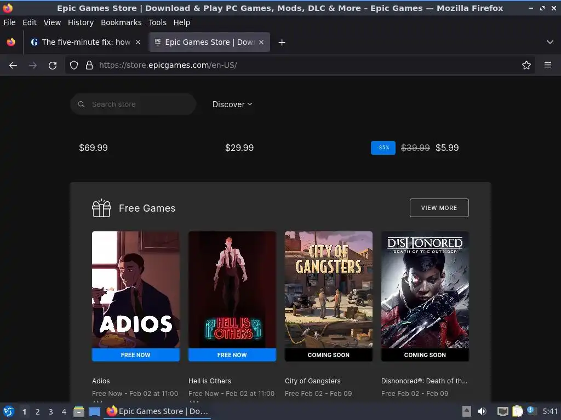The height and width of the screenshot is (420, 561).
Task: Open the update notification tray icon
Action: pos(531,411)
